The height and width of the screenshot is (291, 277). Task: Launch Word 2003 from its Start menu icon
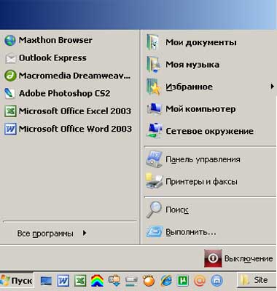coord(10,129)
